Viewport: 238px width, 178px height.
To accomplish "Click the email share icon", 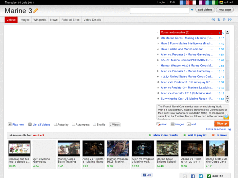I will pos(185,176).
